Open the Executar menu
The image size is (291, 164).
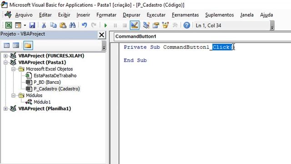[x=156, y=15]
